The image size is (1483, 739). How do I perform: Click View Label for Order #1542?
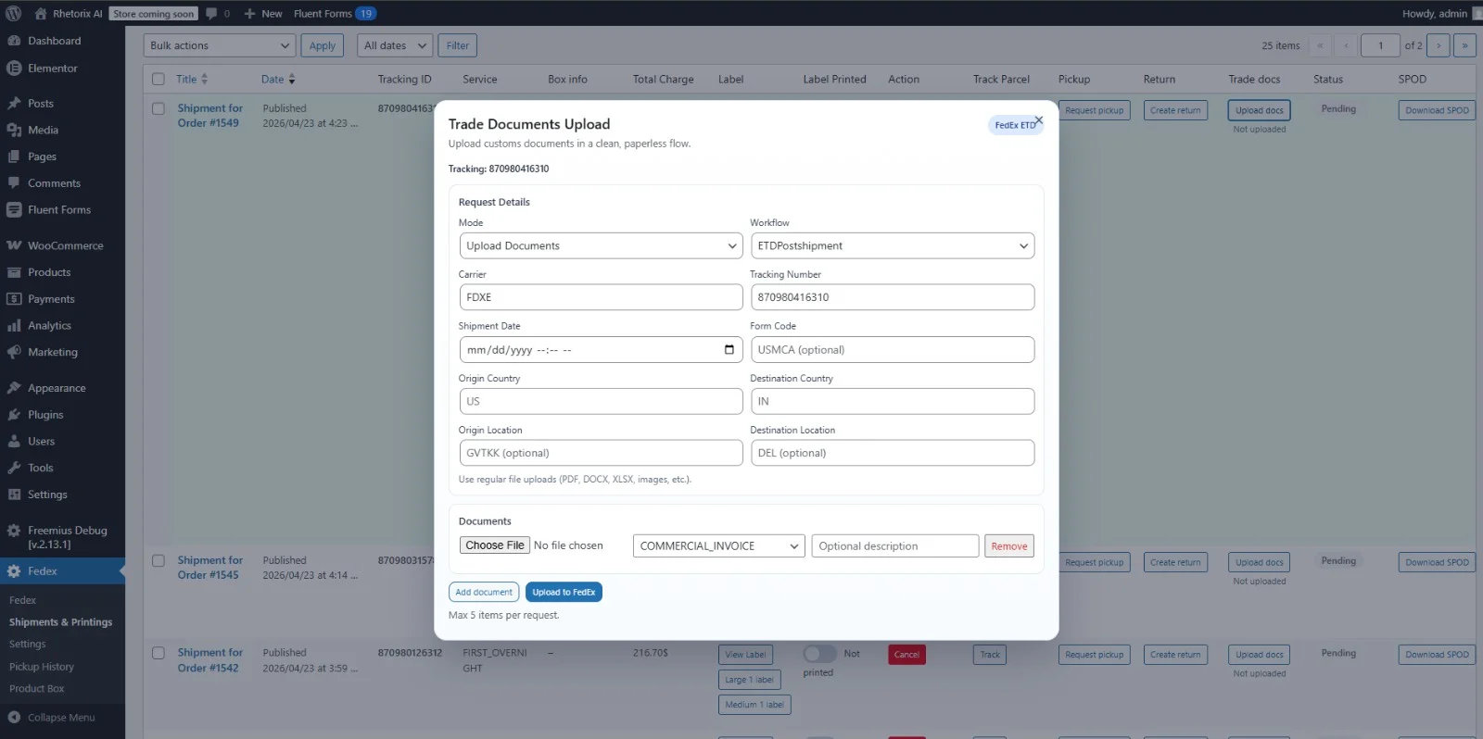746,655
